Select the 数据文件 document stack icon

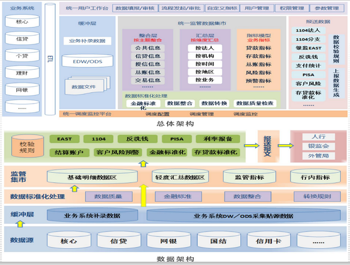tap(83, 85)
